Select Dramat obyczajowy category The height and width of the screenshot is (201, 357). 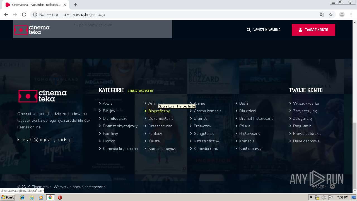click(x=120, y=126)
